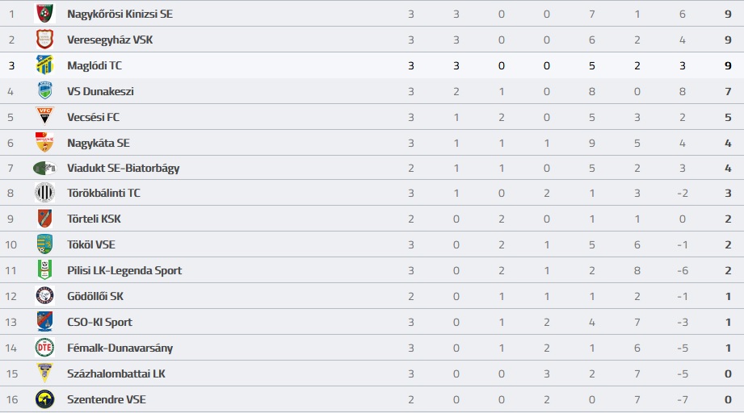Click the Veresegyház VSK team logo
This screenshot has width=744, height=413.
[x=44, y=40]
